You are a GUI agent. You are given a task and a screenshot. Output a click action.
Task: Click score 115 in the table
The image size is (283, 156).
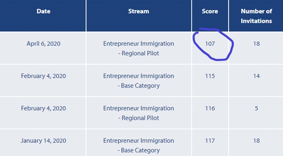coord(210,76)
